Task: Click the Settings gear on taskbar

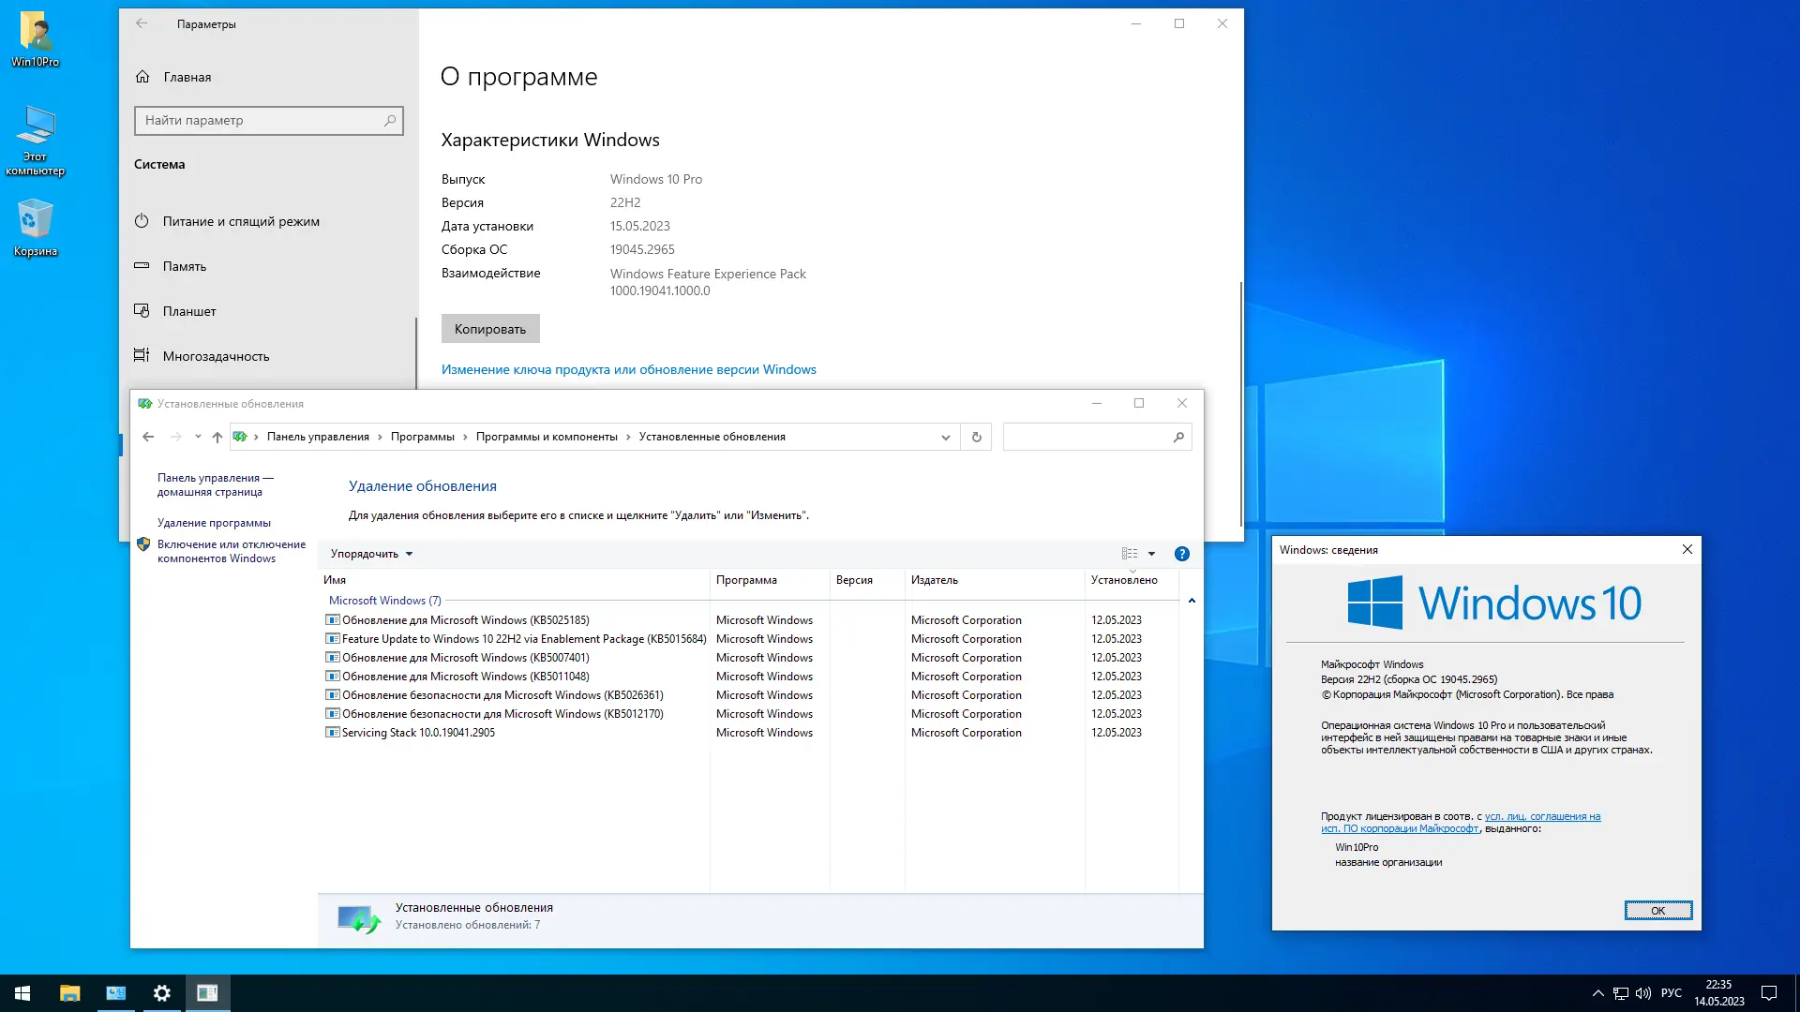Action: tap(161, 993)
